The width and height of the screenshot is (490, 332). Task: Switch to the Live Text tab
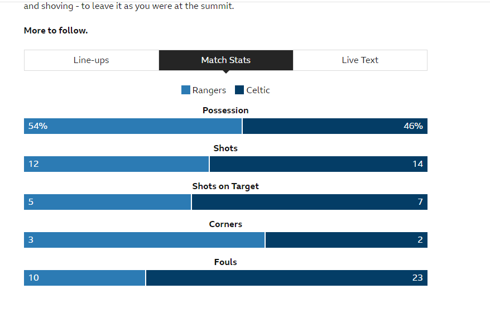point(360,60)
